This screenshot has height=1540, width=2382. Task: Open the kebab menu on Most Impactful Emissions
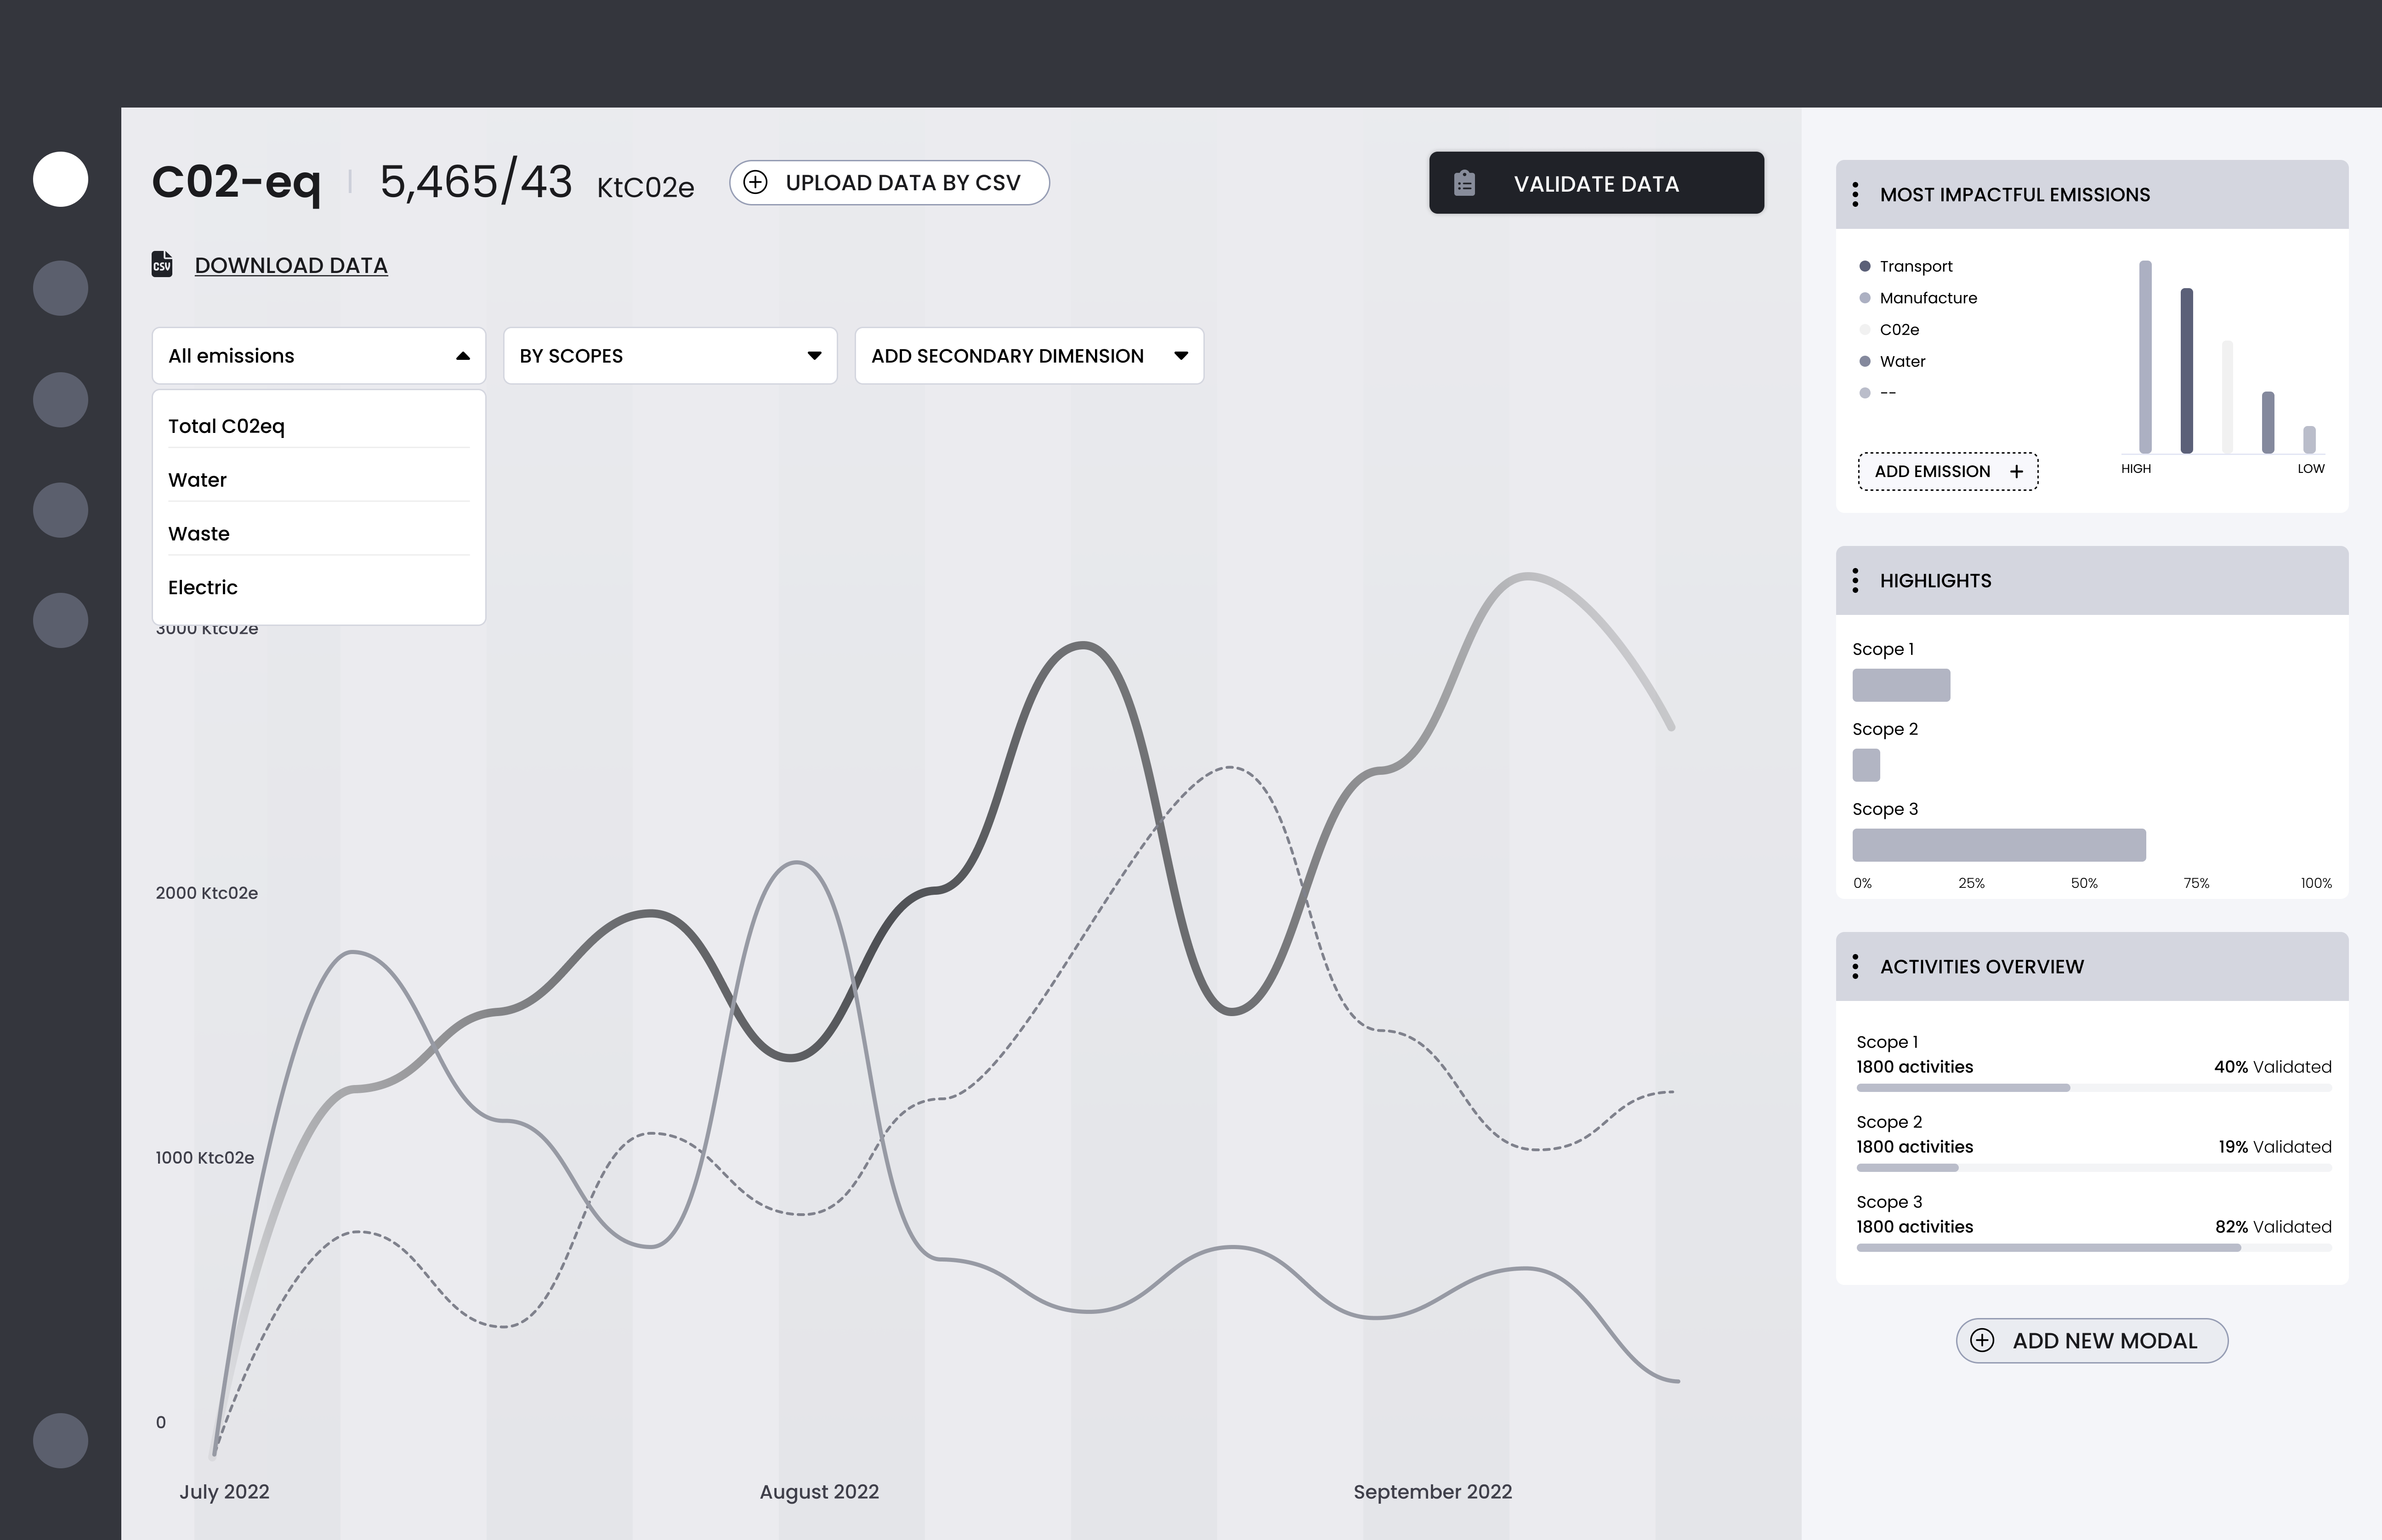pos(1856,194)
